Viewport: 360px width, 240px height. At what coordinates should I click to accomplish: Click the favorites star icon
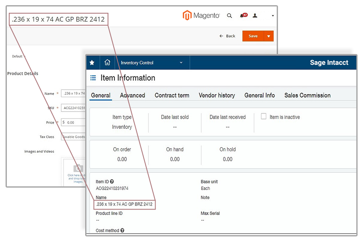tap(92, 63)
